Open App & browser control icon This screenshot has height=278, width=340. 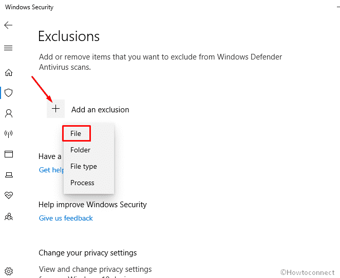coord(9,154)
